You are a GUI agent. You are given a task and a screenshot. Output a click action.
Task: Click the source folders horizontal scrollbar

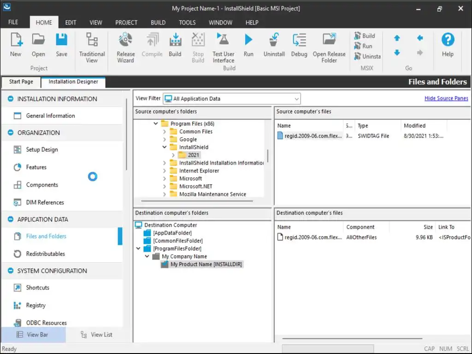pyautogui.click(x=197, y=201)
